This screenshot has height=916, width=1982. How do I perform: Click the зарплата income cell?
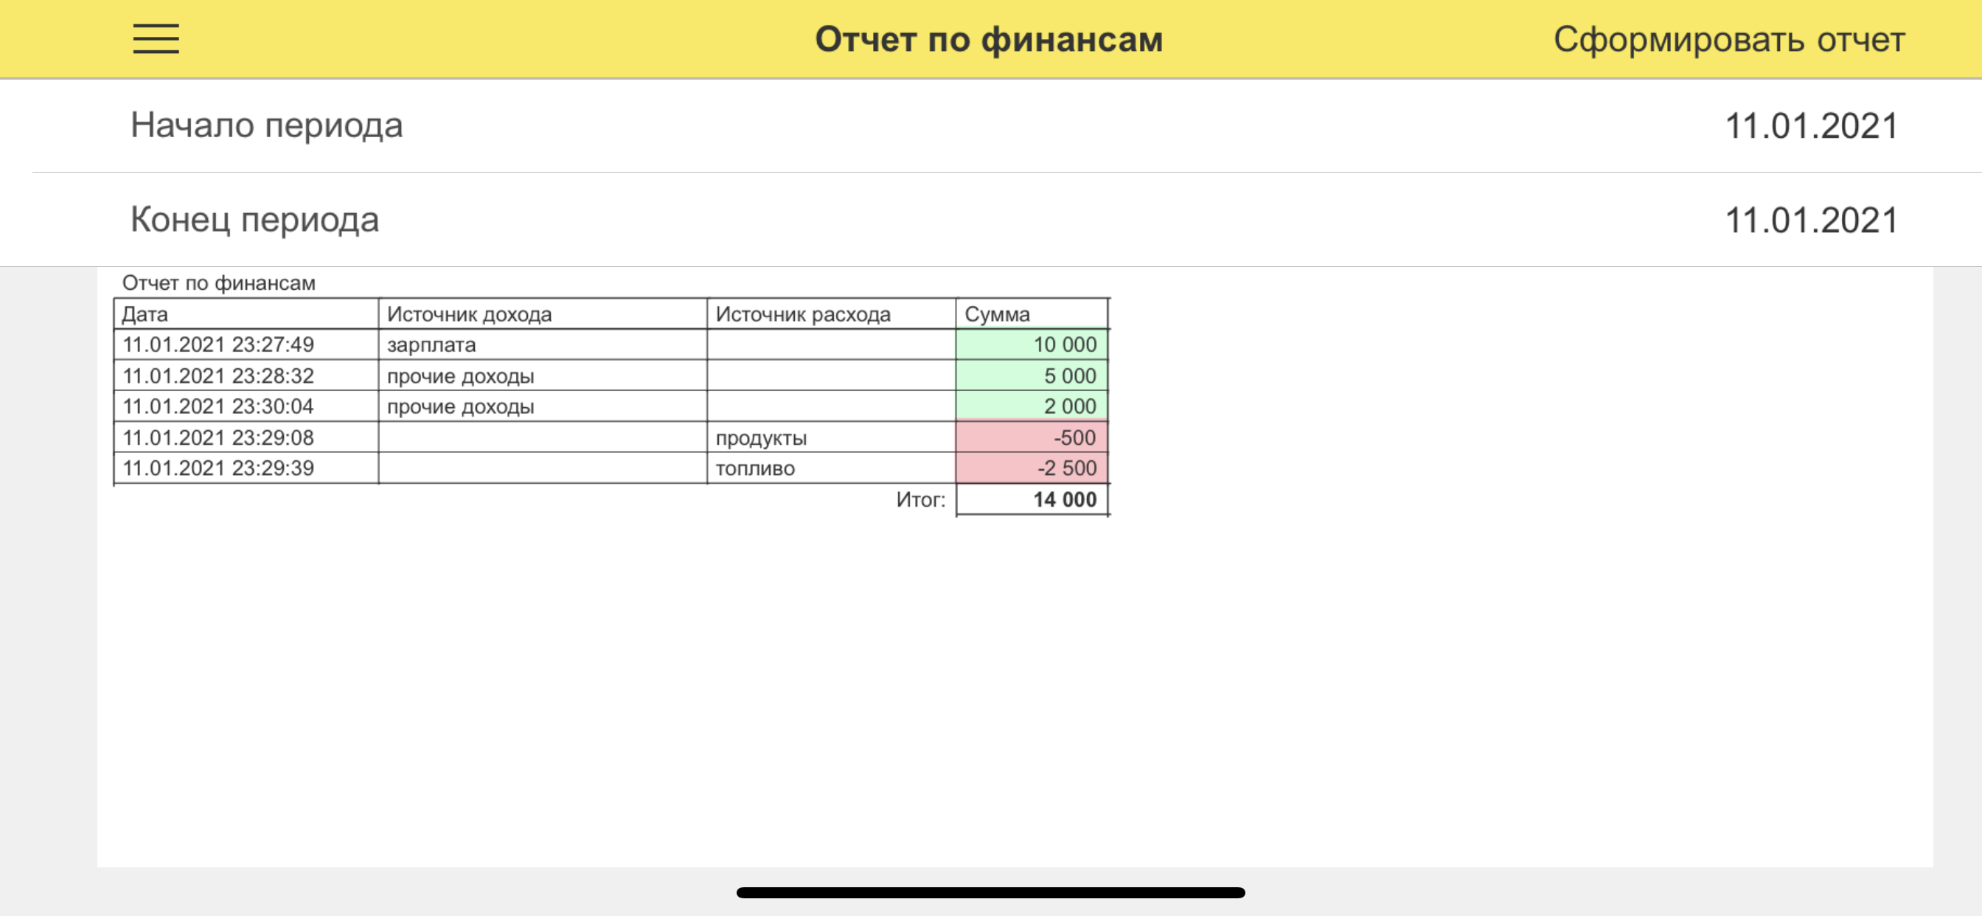(x=543, y=345)
